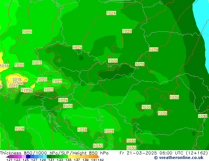Click the legend value 135

click(x=68, y=160)
